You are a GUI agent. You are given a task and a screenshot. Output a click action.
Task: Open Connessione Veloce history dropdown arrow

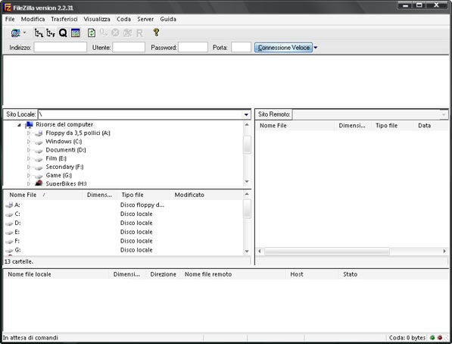pos(316,48)
